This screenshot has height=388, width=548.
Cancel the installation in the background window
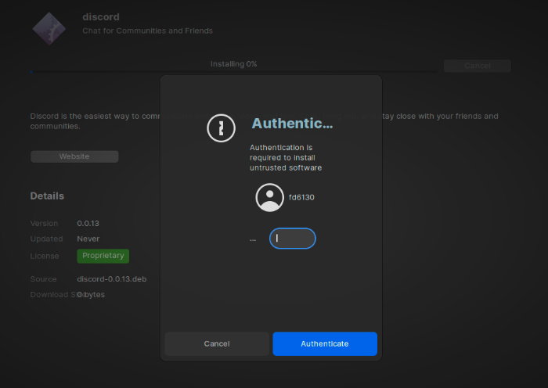(478, 66)
